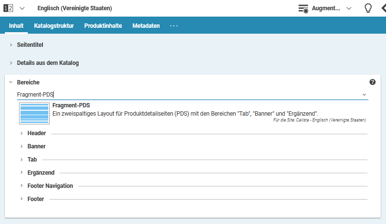Select the Metadaten tab
This screenshot has width=386, height=224.
[146, 26]
